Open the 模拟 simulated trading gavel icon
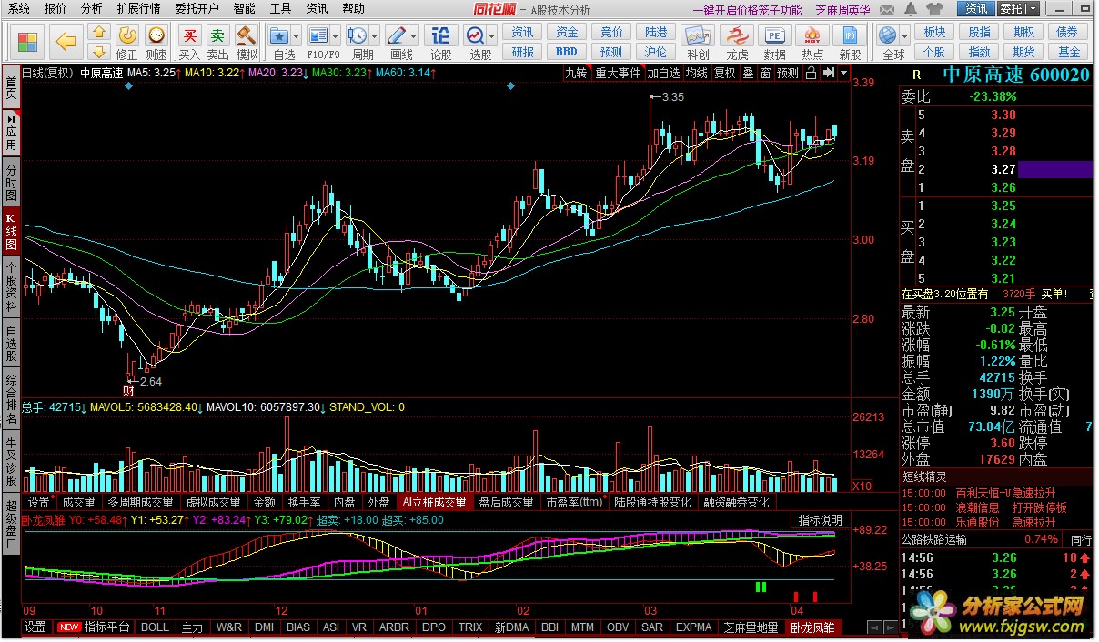 pyautogui.click(x=246, y=35)
